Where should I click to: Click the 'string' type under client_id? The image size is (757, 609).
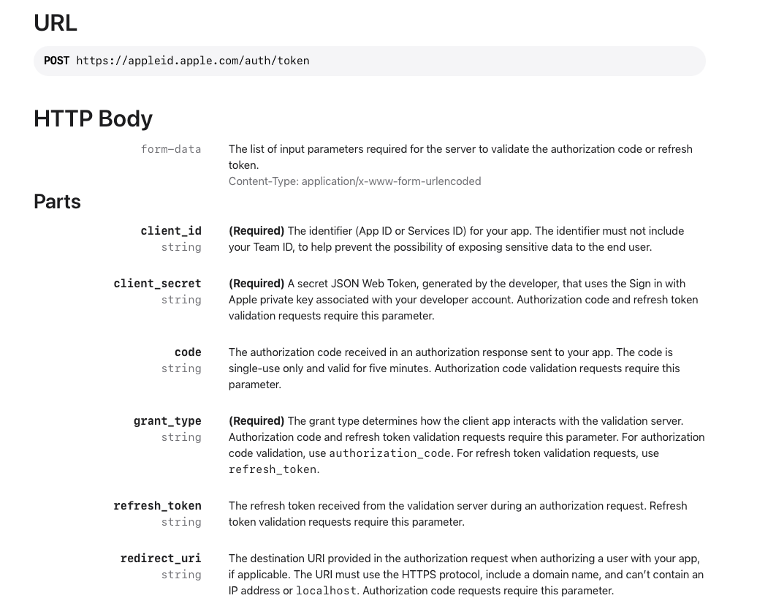(181, 247)
